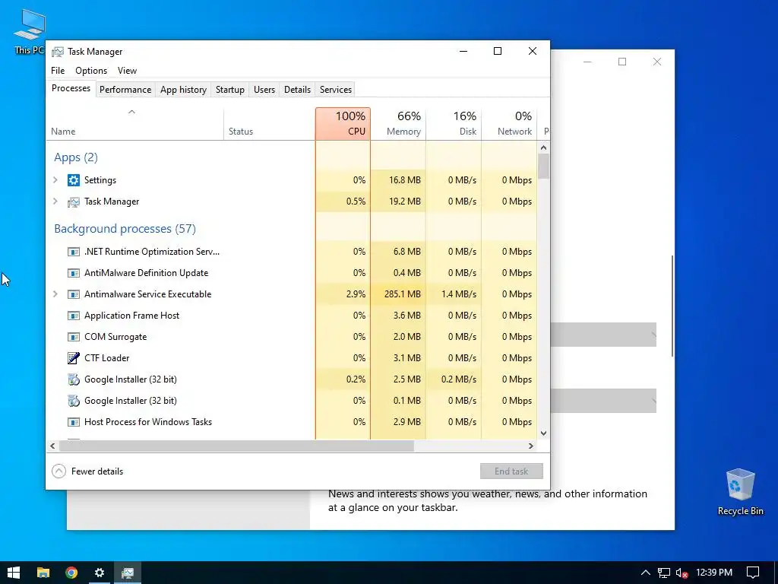This screenshot has height=584, width=778.
Task: Select the This PC desktop icon
Action: coord(30,31)
